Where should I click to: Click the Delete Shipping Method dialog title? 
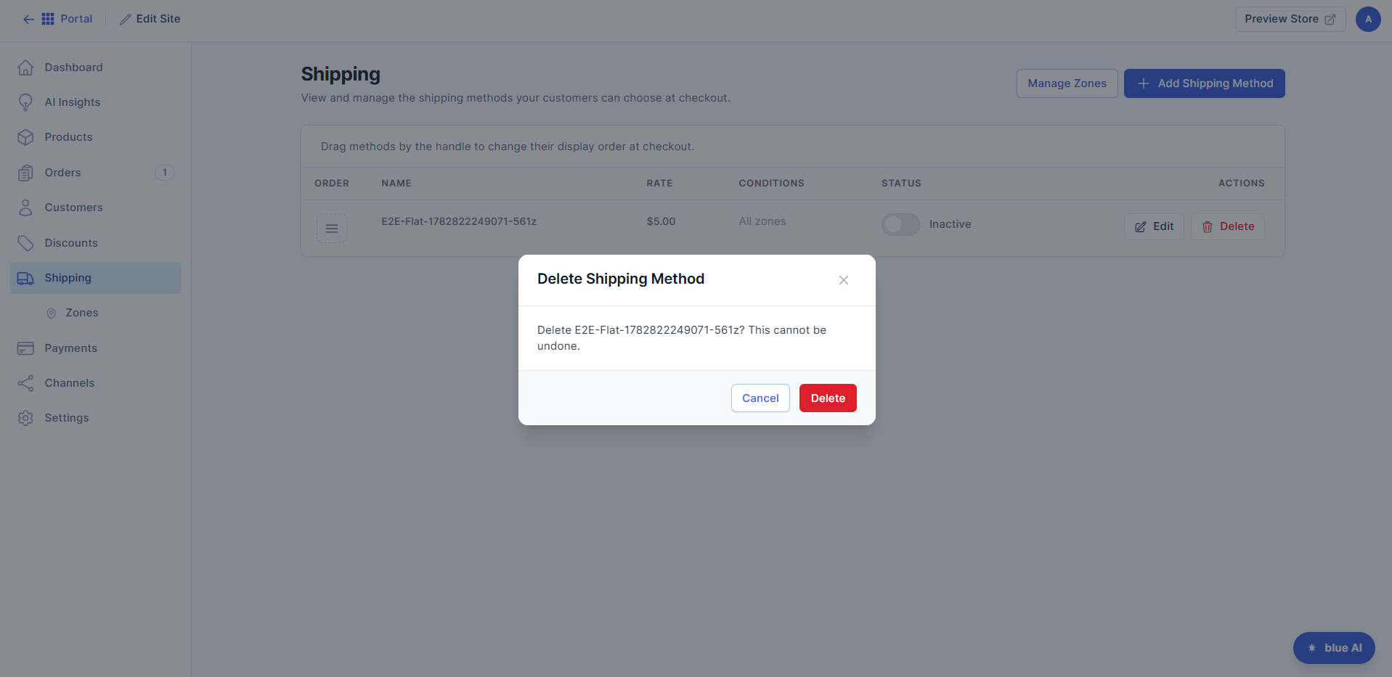[621, 279]
